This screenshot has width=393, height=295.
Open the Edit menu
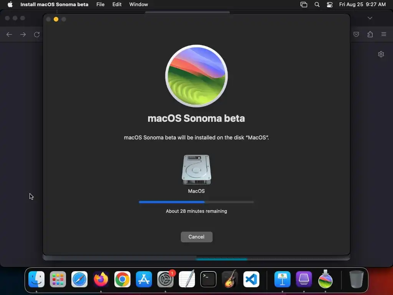point(117,4)
